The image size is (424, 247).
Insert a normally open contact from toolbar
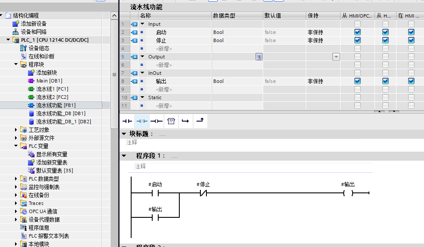point(127,121)
